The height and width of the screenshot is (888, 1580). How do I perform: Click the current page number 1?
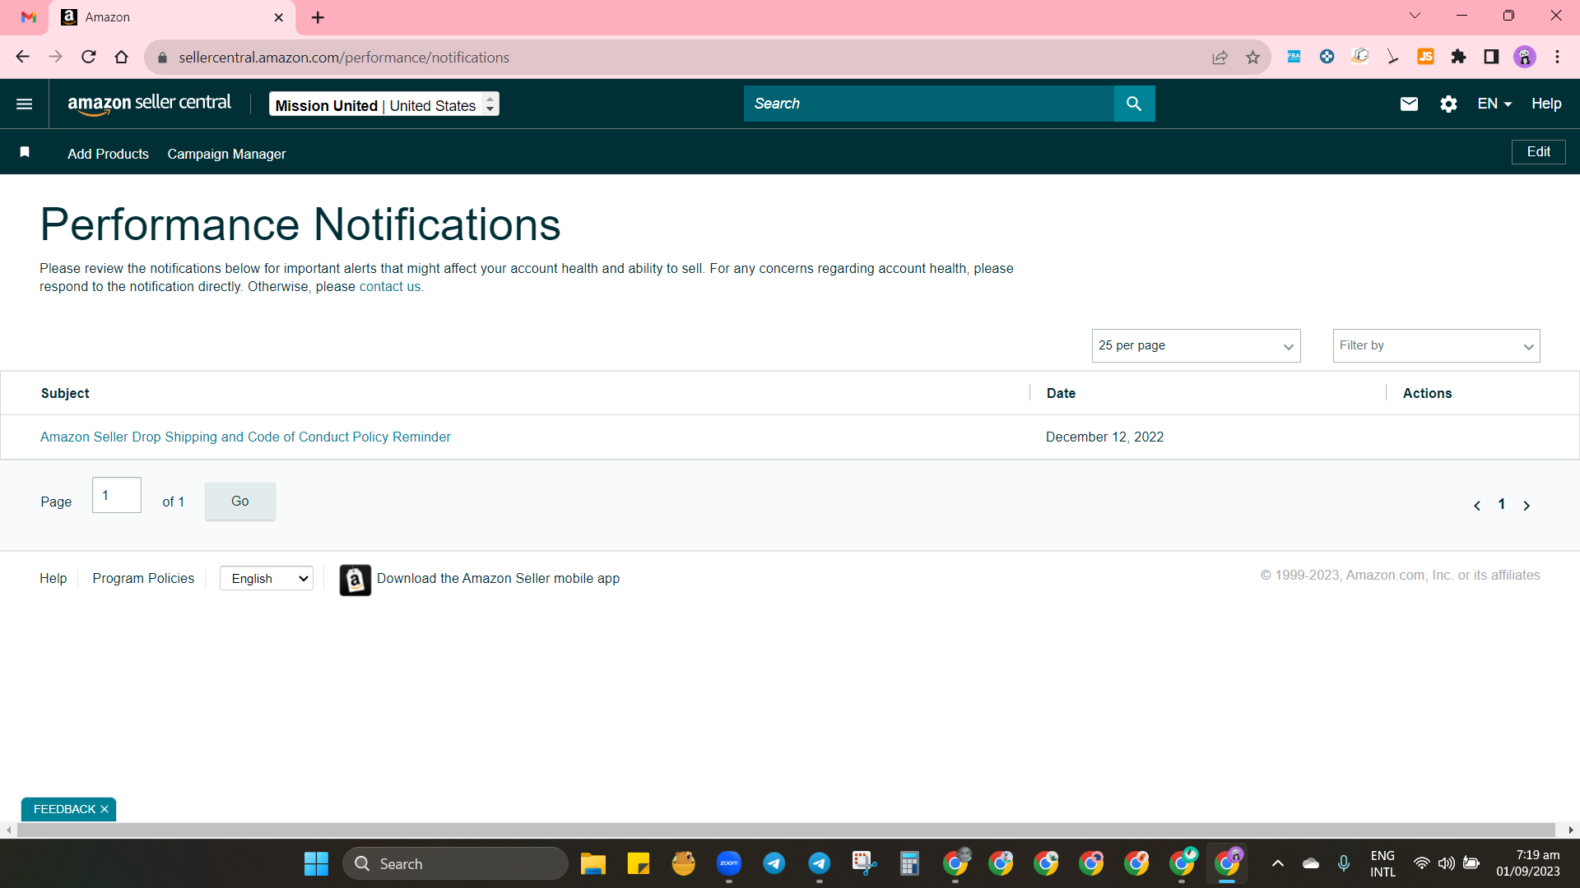[x=1502, y=505]
